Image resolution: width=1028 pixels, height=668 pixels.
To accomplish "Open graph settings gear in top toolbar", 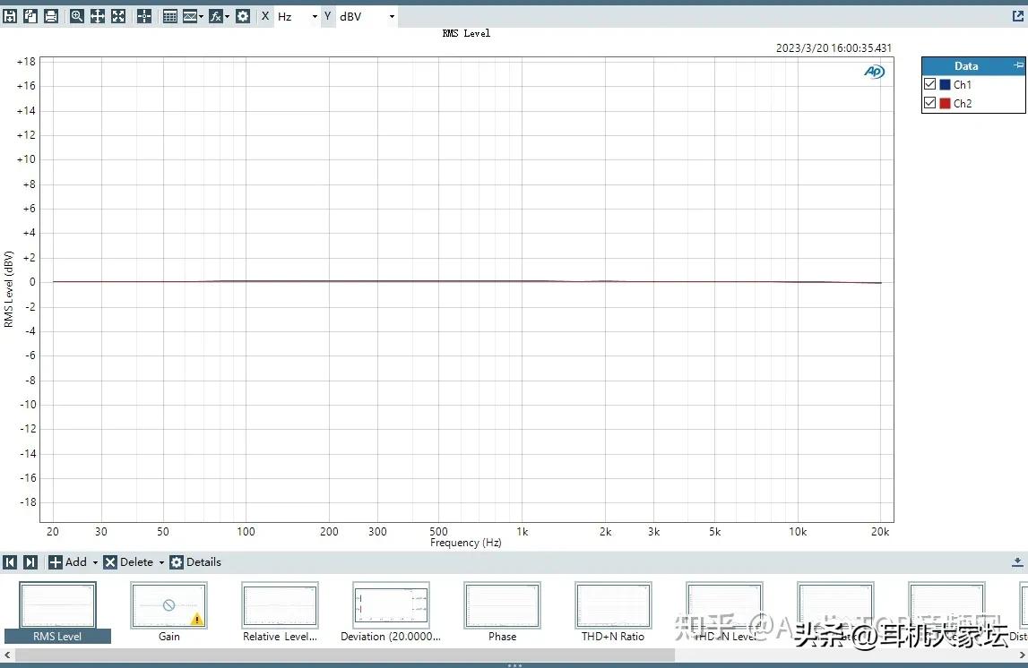I will coord(243,16).
